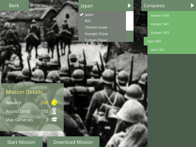Image resolution: width=196 pixels, height=147 pixels.
Task: Collapse the Conquests list arrow
Action: click(192, 5)
